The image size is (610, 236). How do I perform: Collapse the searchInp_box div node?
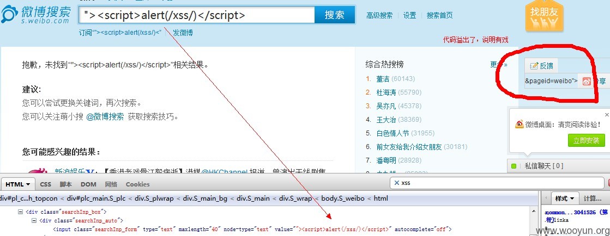pyautogui.click(x=20, y=212)
